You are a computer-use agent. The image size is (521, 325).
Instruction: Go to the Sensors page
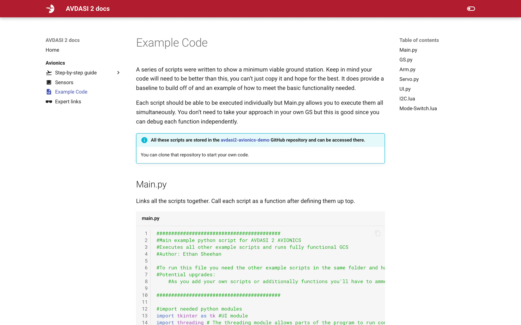click(x=64, y=82)
